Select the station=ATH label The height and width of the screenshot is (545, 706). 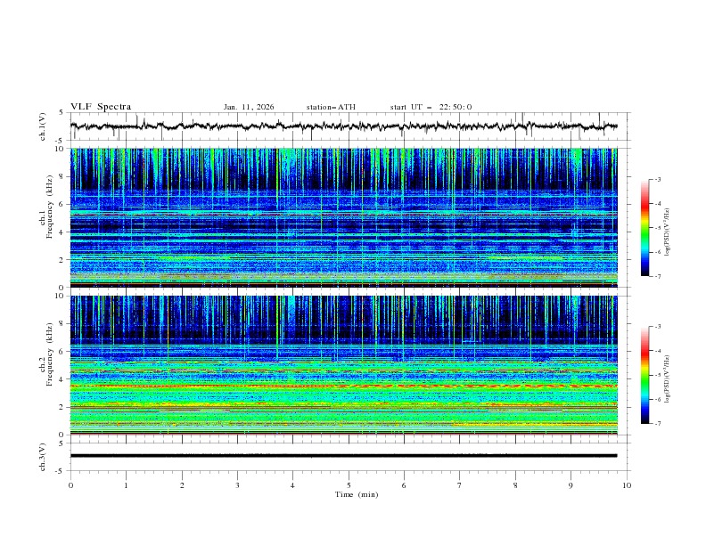point(331,107)
